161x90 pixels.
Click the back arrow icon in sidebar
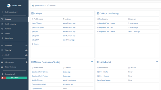(2, 12)
